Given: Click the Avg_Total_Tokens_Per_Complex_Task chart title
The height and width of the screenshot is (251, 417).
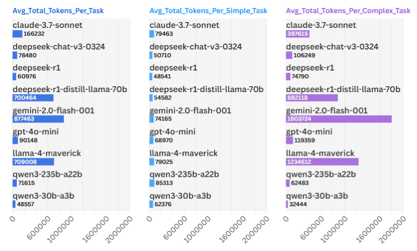Looking at the screenshot, I should pyautogui.click(x=348, y=11).
